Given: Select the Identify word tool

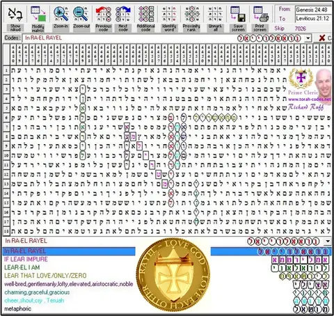Looking at the screenshot, I should 169,14.
